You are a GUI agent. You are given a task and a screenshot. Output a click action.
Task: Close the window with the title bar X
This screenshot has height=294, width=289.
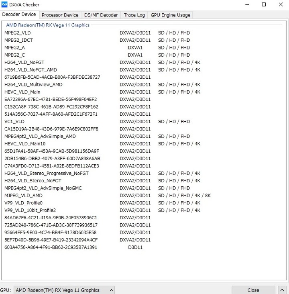coord(281,4)
